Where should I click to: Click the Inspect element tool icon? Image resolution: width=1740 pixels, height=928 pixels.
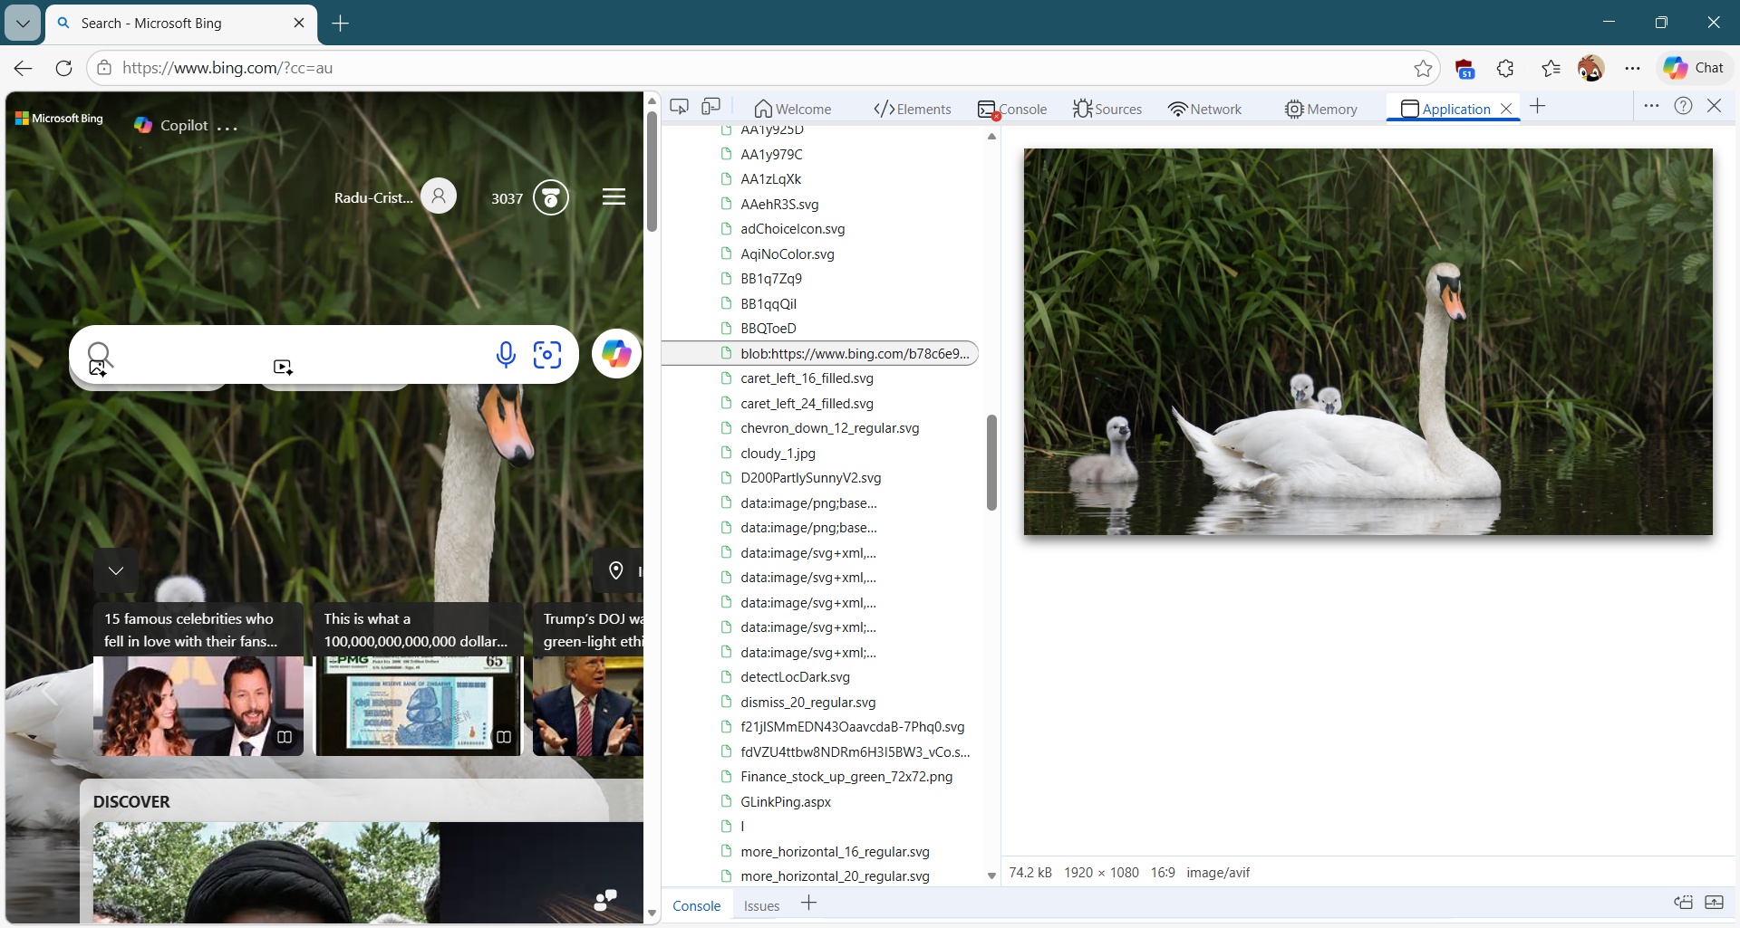[679, 107]
